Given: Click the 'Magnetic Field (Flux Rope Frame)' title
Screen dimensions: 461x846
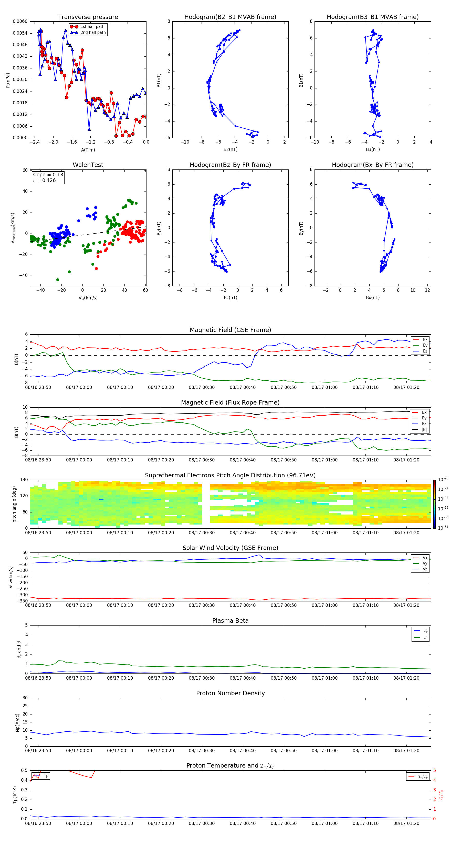Looking at the screenshot, I should coord(230,403).
